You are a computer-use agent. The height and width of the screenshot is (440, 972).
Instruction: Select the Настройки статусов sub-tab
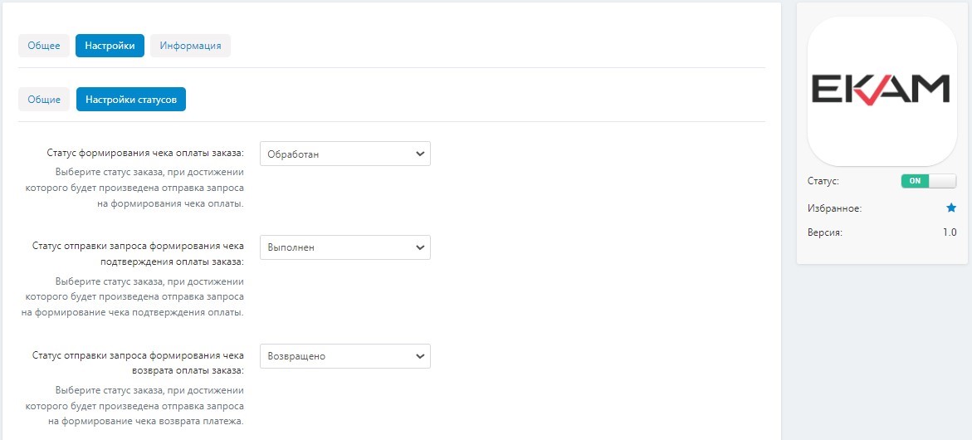pos(131,99)
